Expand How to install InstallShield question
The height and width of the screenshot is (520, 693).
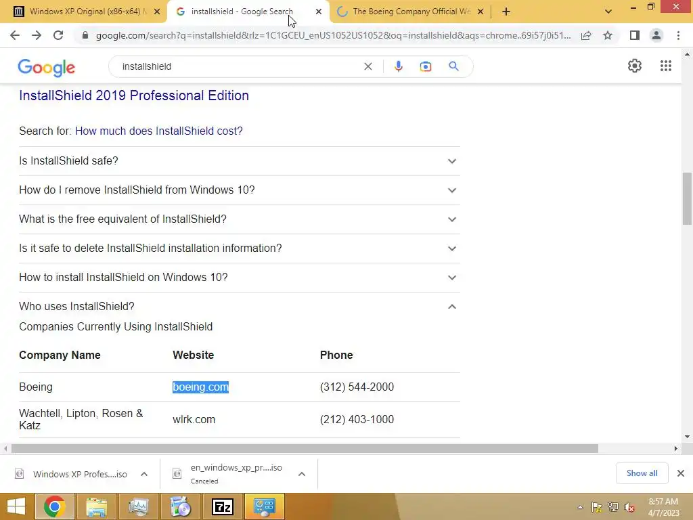pos(239,277)
